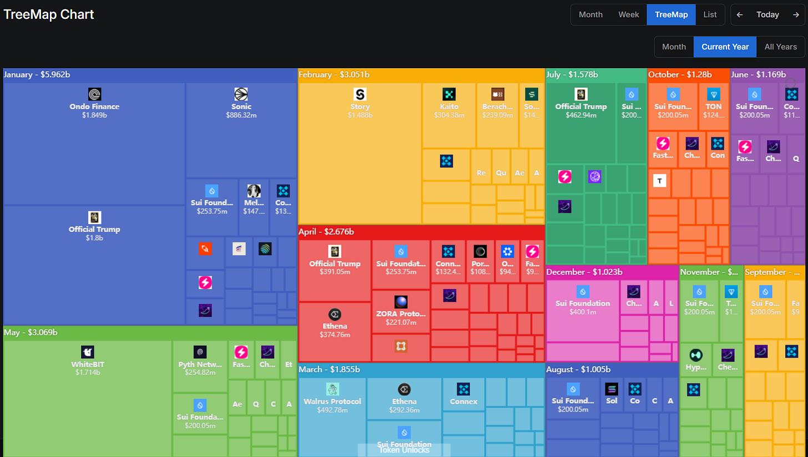808x457 pixels.
Task: Click the $304.38m Kaito value
Action: (x=450, y=115)
